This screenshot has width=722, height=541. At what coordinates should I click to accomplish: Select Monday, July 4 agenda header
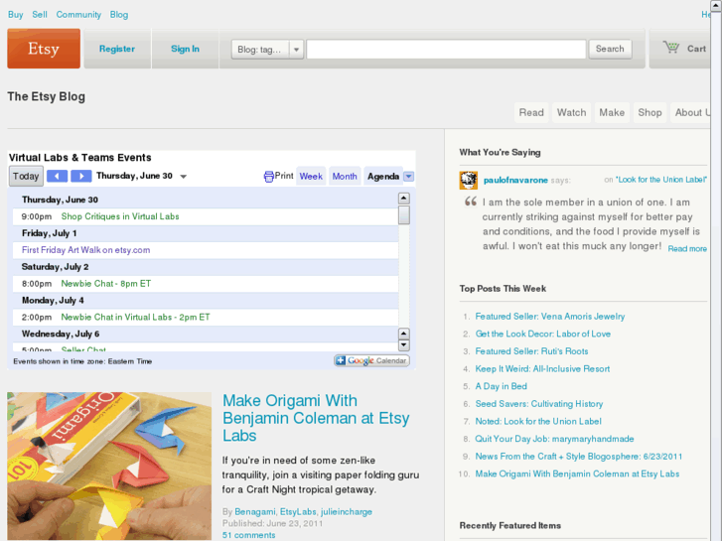pos(53,301)
